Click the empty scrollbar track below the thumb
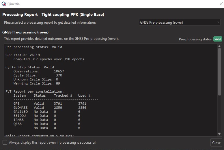 click(x=219, y=115)
